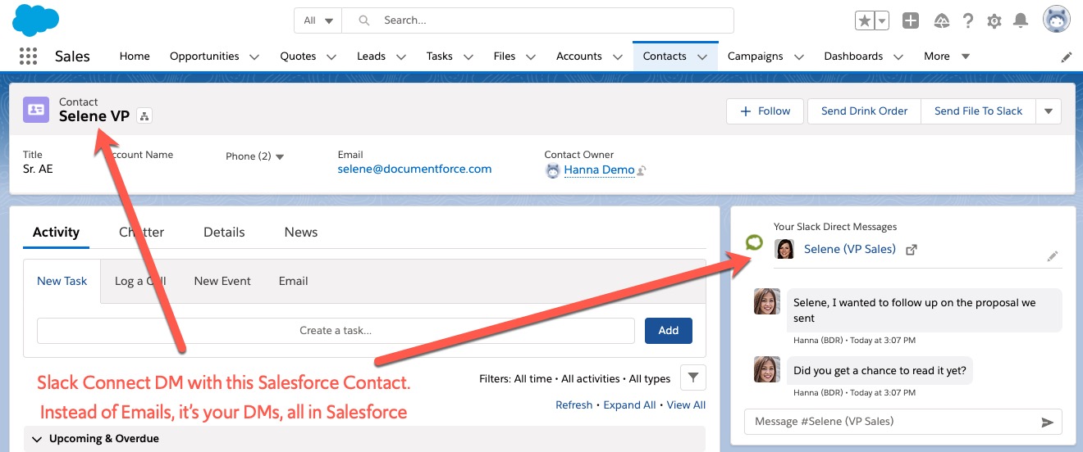Open the Notifications bell icon

1021,20
